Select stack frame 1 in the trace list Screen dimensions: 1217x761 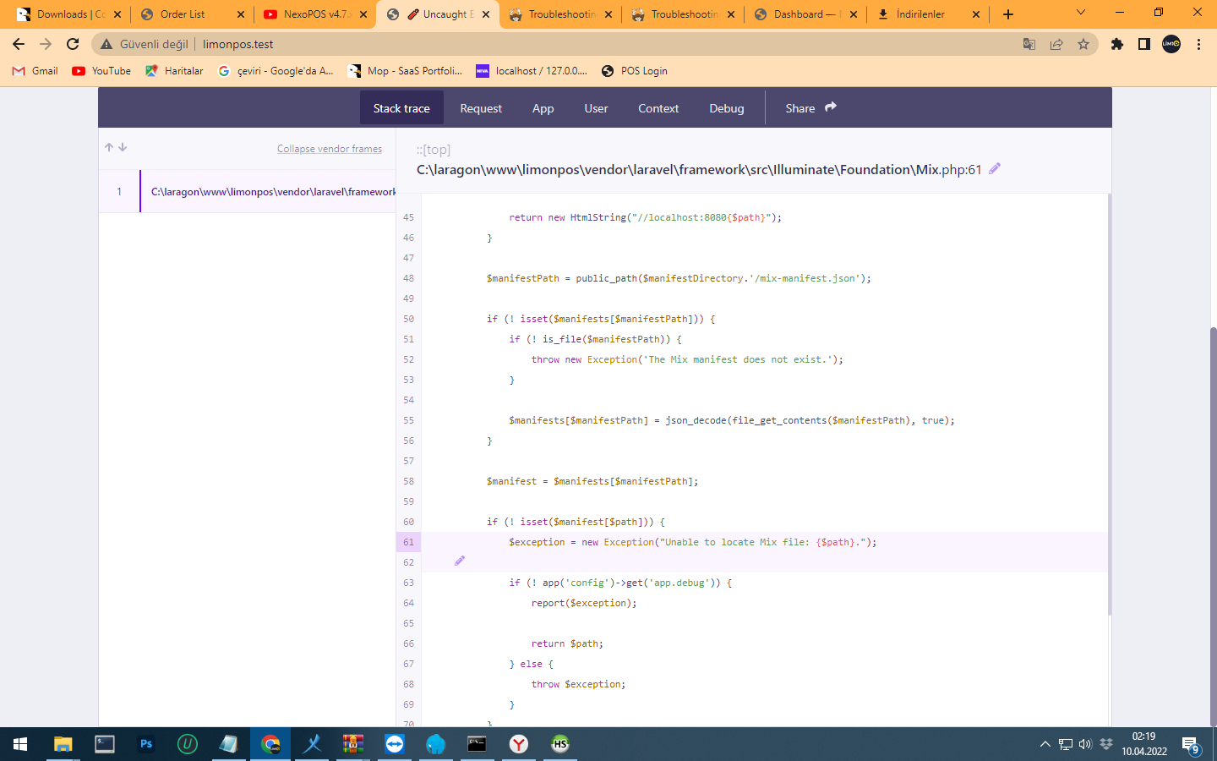click(x=254, y=191)
